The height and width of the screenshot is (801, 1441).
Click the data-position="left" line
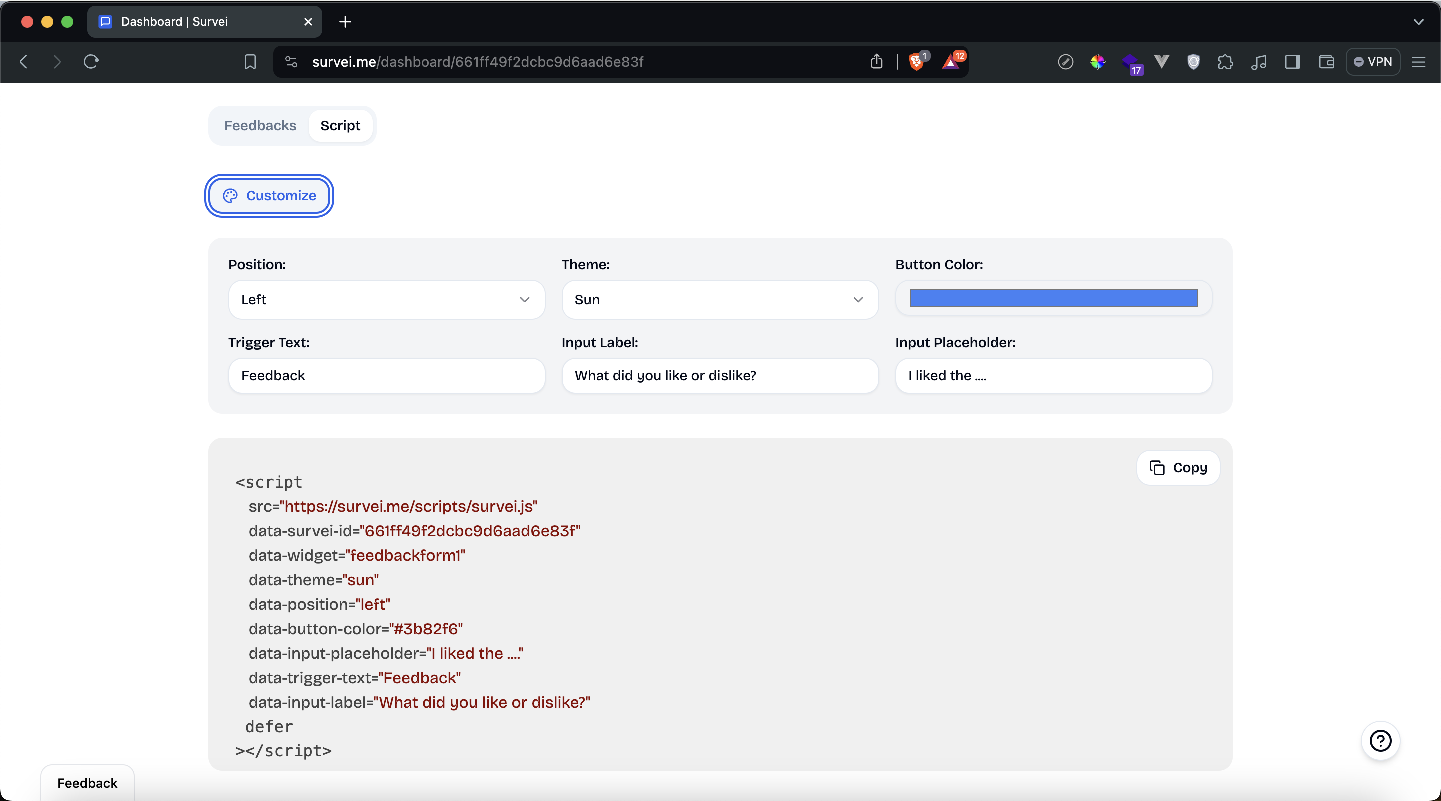click(319, 605)
